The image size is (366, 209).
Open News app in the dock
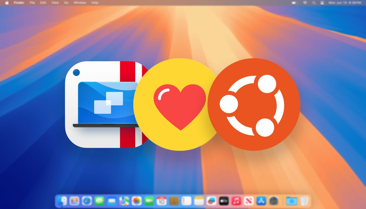click(x=249, y=201)
